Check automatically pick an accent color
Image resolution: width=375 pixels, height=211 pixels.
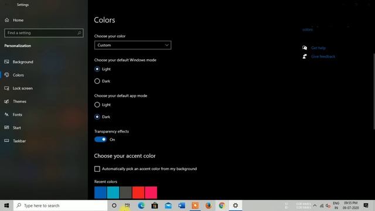(97, 169)
